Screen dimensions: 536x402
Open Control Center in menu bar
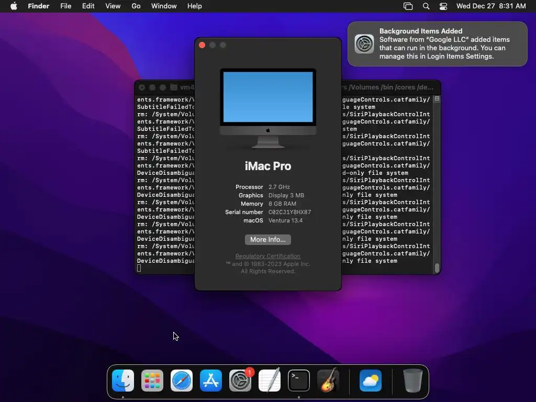tap(443, 6)
